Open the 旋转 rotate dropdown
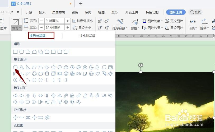Screen dimensions: 215x132 204,28
